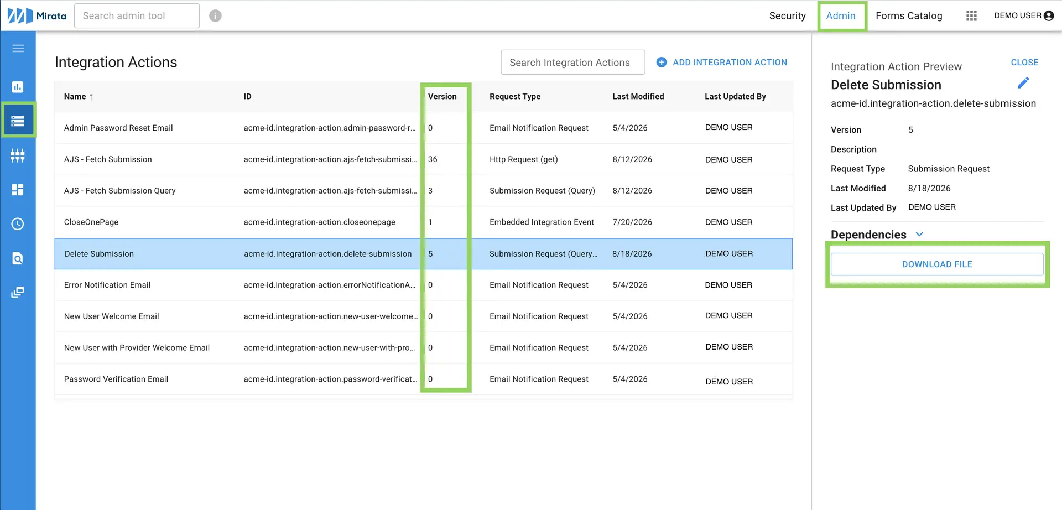1062x510 pixels.
Task: Click the plus icon for adding action
Action: coord(662,63)
